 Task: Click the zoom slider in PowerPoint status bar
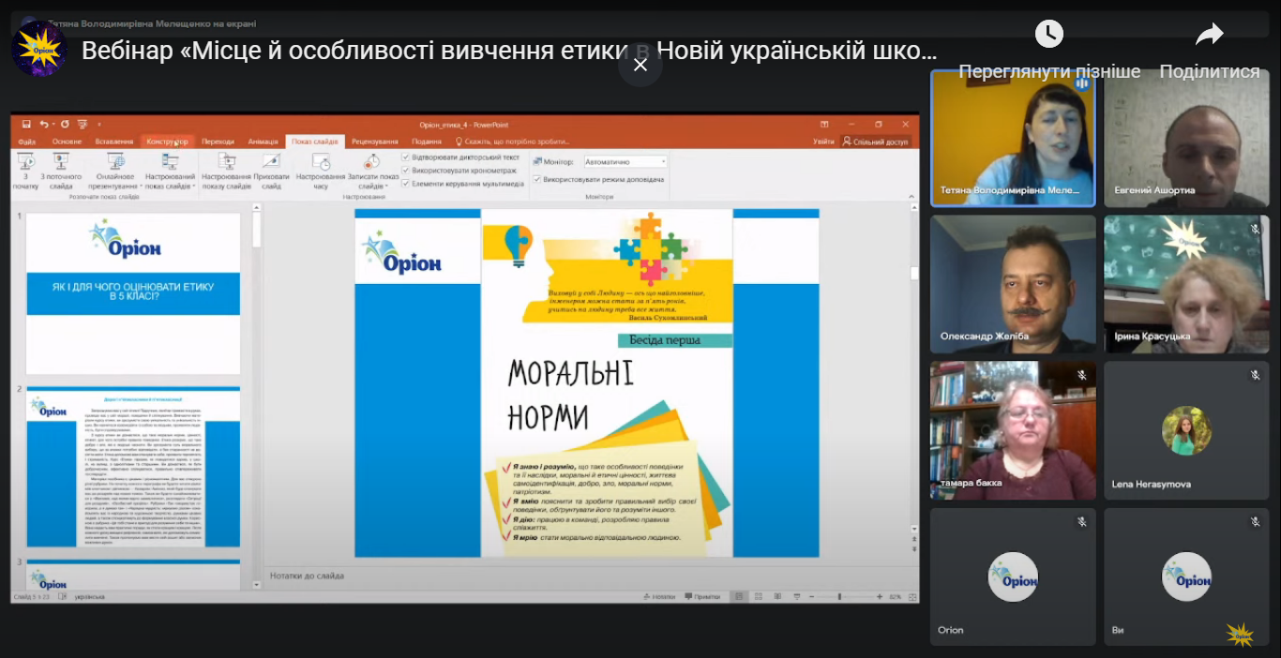pos(838,597)
